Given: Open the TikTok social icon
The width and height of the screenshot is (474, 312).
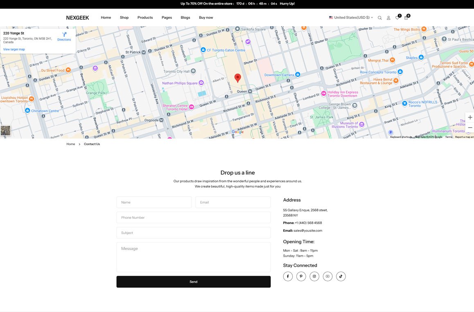Looking at the screenshot, I should [341, 276].
